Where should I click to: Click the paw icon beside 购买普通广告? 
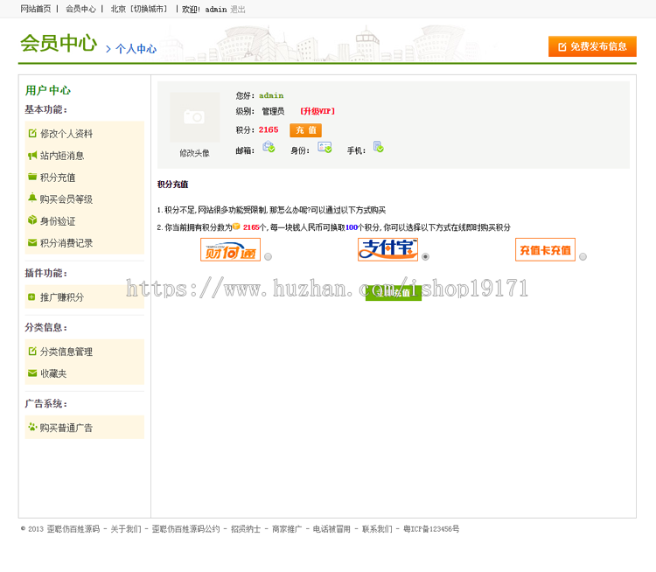point(32,427)
